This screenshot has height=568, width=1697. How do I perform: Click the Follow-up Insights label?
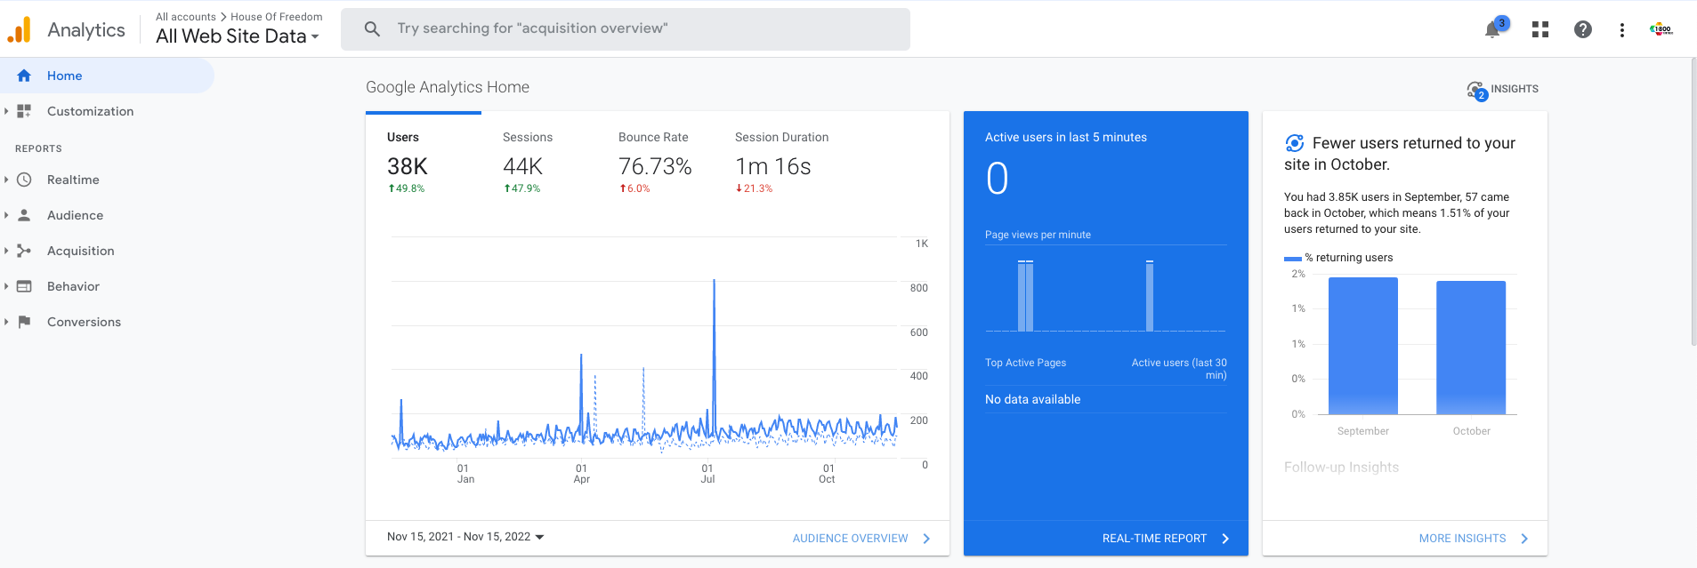pyautogui.click(x=1341, y=468)
